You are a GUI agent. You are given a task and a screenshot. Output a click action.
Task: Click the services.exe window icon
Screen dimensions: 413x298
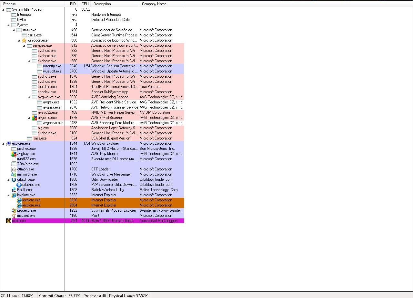click(29, 45)
